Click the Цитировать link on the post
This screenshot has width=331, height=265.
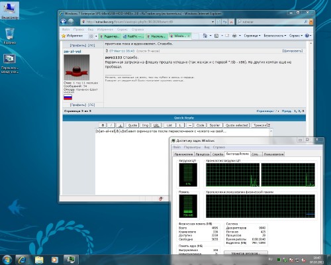point(293,51)
